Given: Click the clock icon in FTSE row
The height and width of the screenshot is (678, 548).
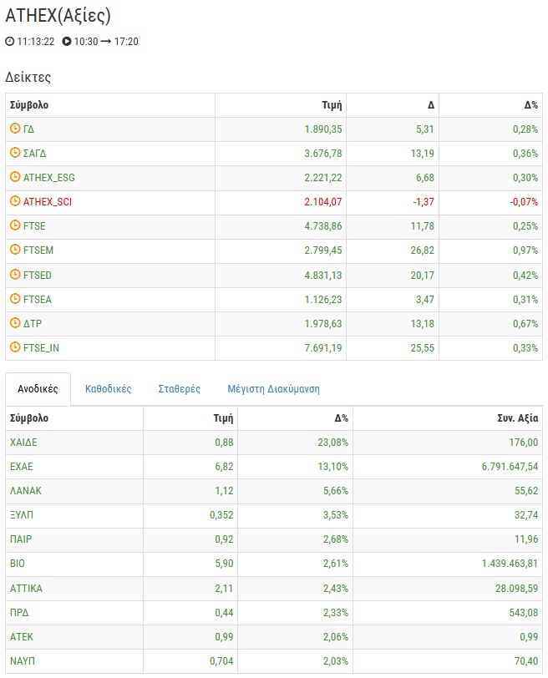Looking at the screenshot, I should pos(15,225).
